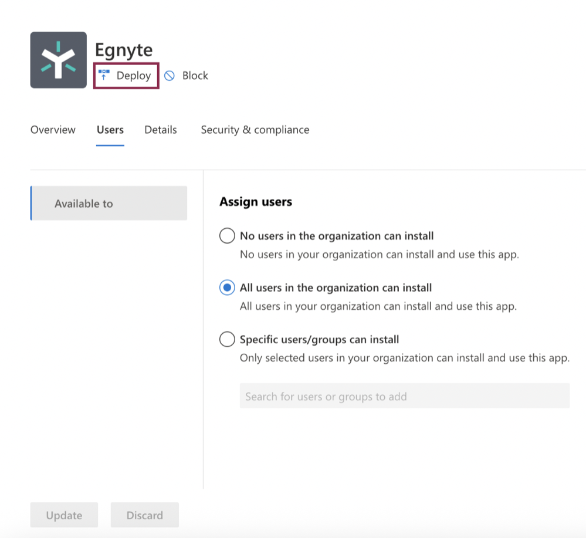This screenshot has width=586, height=538.
Task: Choose 'All users in the organization can install'
Action: pyautogui.click(x=227, y=287)
